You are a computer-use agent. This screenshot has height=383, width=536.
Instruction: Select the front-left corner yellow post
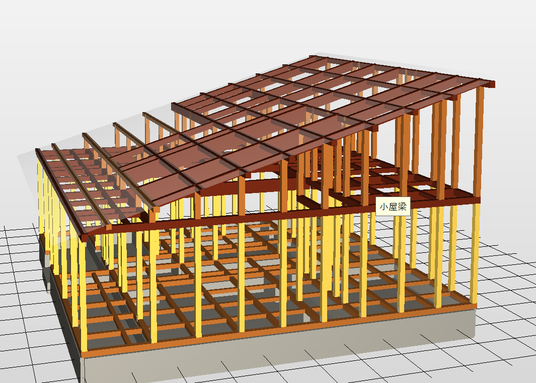83,294
